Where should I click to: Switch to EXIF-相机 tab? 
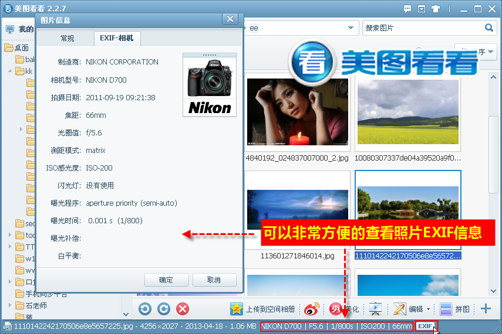(117, 38)
